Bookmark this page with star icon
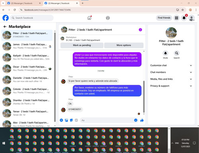This screenshot has width=199, height=153. tap(183, 10)
